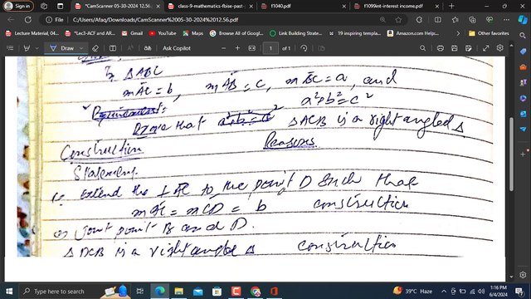This screenshot has width=531, height=299.
Task: Open the Collections icon
Action: click(472, 20)
